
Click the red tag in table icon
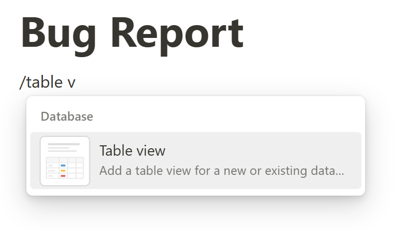63,175
